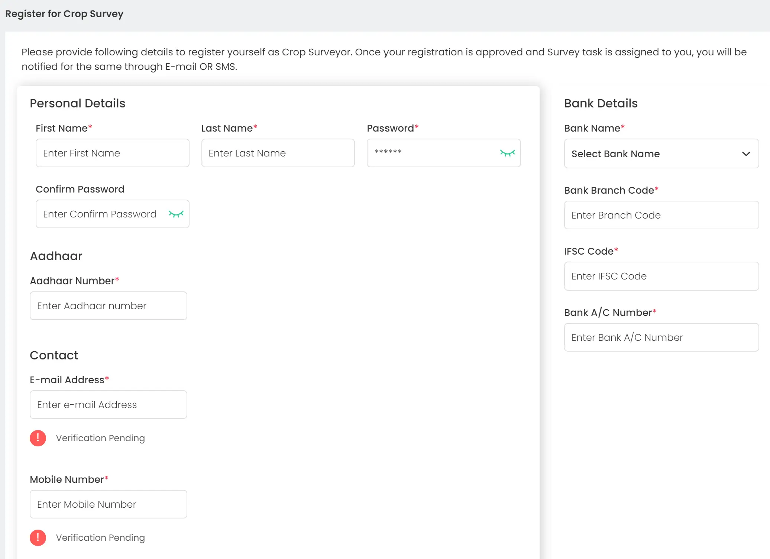Show password using eye icon in Password field

[507, 153]
